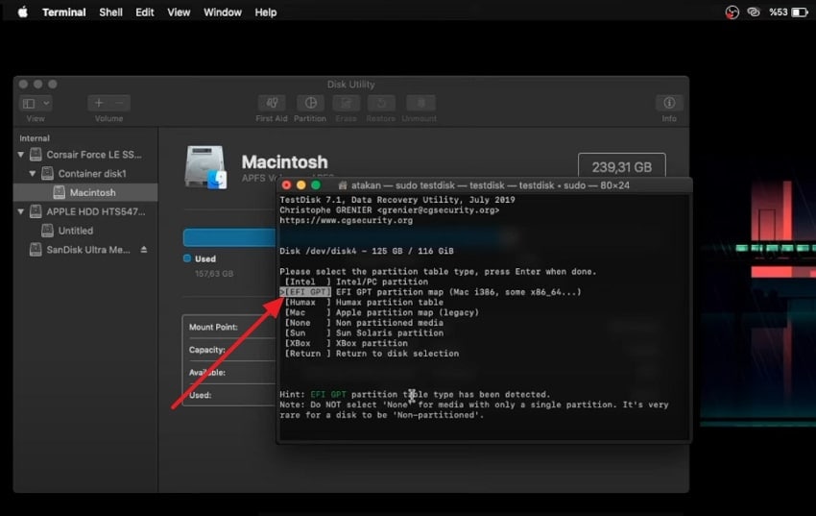This screenshot has width=816, height=516.
Task: Select the Macintosh volume in sidebar
Action: (x=85, y=192)
